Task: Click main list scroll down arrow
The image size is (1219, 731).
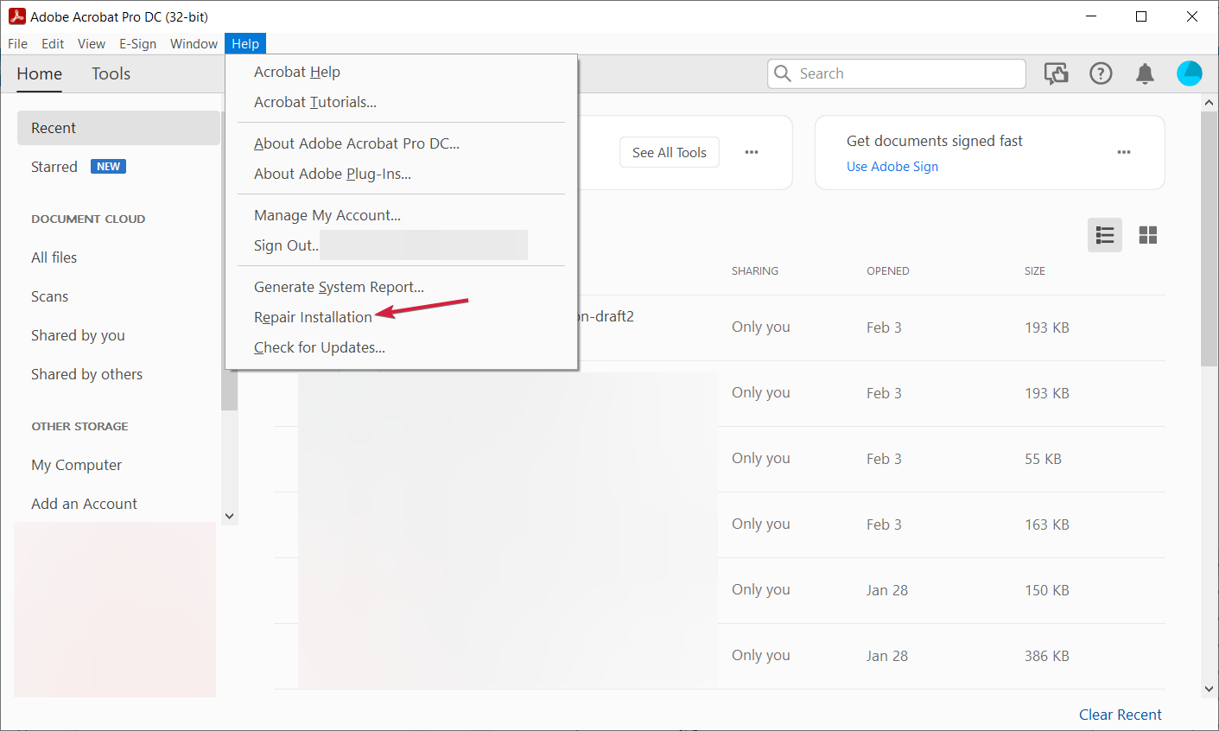Action: click(x=1209, y=690)
